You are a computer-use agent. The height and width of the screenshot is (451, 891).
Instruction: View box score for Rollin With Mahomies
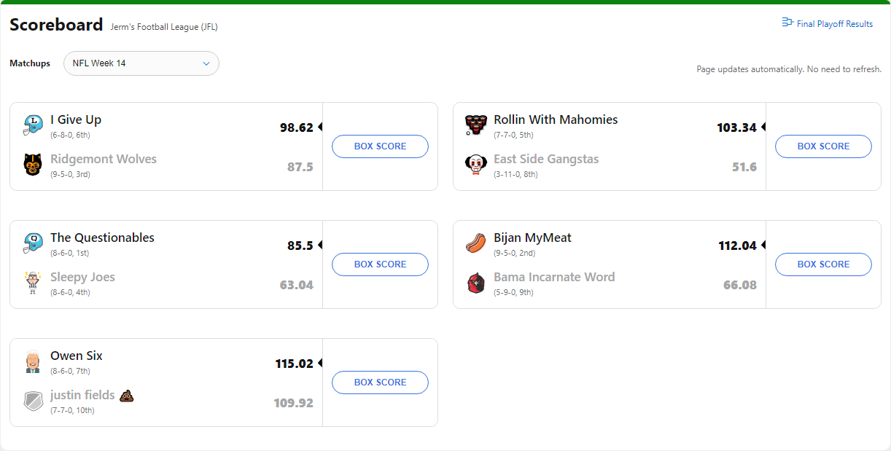[x=823, y=146]
